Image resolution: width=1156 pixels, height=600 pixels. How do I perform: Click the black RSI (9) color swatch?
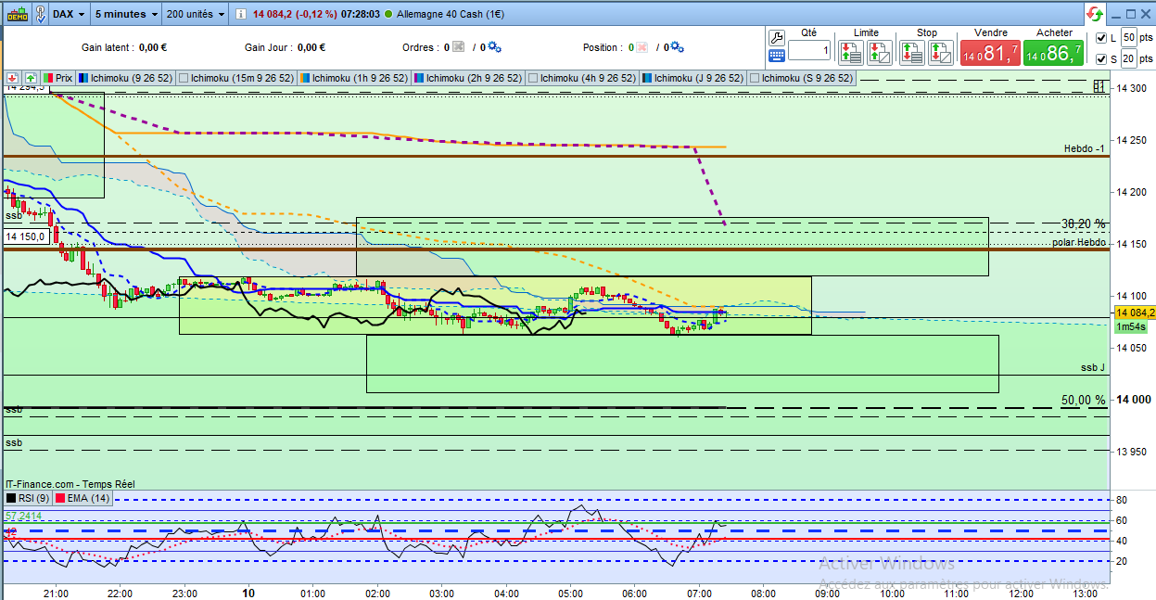click(12, 498)
